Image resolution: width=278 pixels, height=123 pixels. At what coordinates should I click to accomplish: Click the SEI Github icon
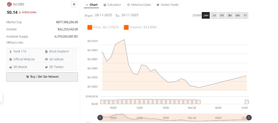pos(47,59)
